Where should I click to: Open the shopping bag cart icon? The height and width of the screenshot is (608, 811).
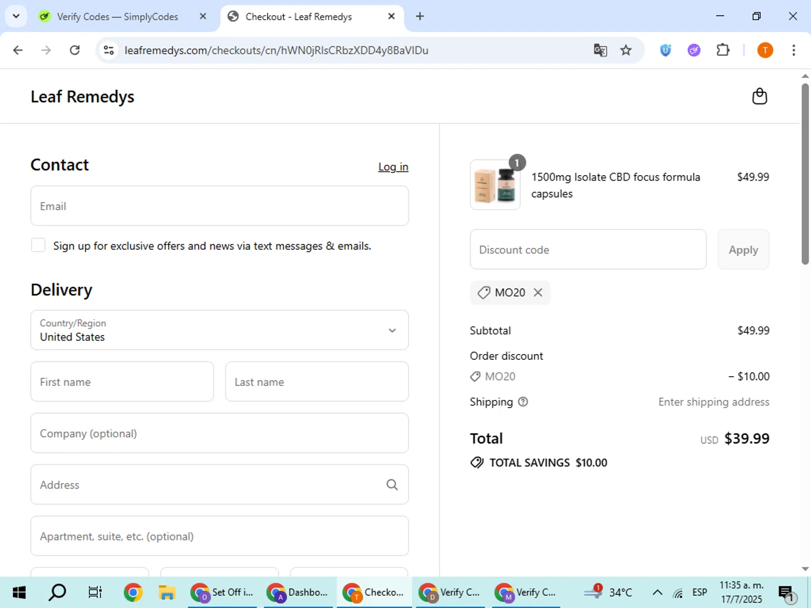[x=760, y=96]
